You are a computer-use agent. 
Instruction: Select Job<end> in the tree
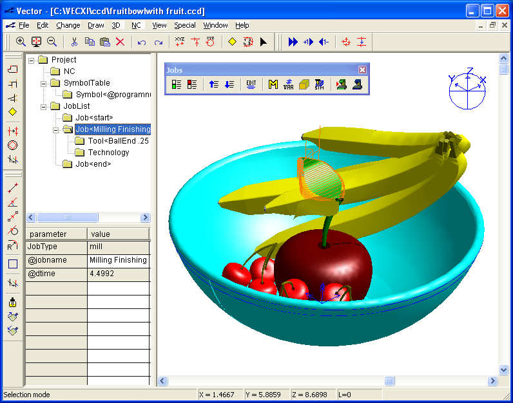pos(93,164)
